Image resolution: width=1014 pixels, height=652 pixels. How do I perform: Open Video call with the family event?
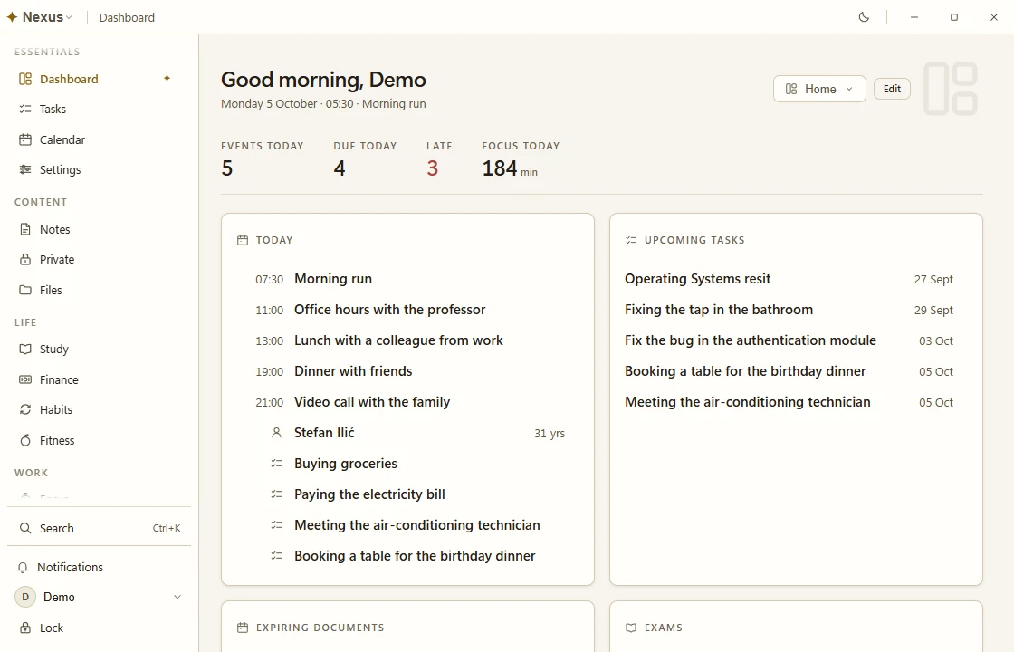tap(407, 402)
